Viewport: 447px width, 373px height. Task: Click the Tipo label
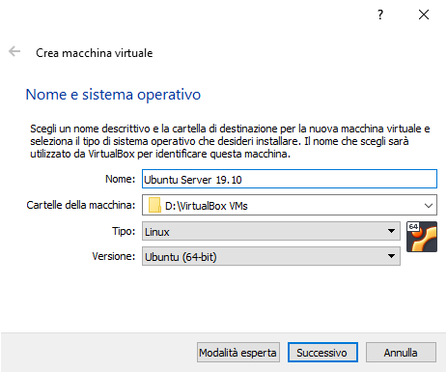124,231
